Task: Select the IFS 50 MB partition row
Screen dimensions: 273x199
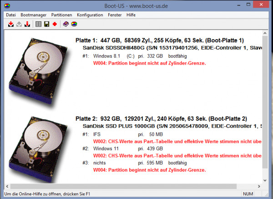Action: click(122, 134)
